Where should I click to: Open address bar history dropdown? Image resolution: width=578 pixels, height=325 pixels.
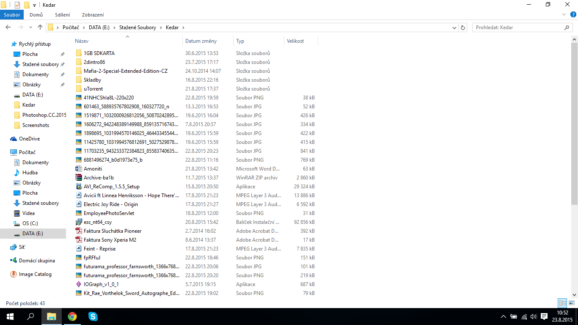(454, 28)
